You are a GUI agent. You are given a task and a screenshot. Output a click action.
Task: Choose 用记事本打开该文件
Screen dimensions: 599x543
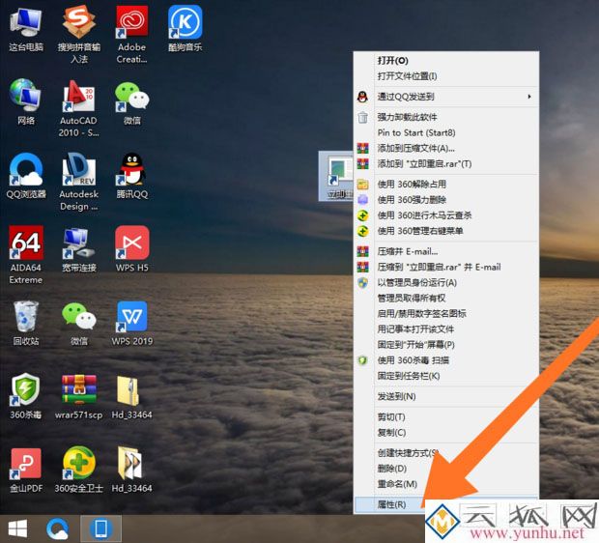(x=446, y=329)
